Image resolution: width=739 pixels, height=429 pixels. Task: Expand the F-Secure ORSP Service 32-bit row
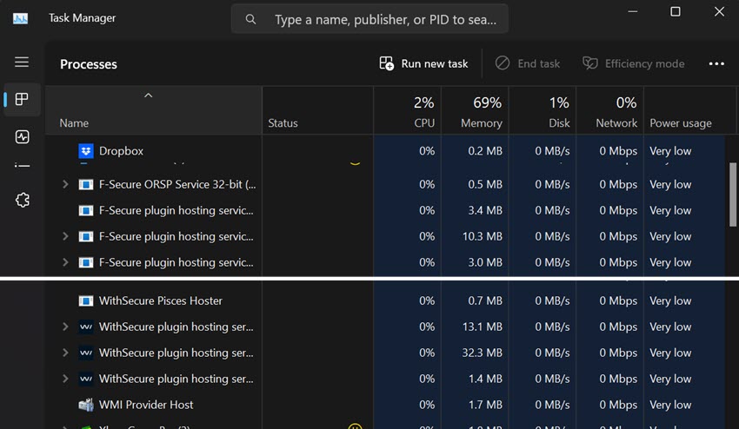tap(65, 184)
